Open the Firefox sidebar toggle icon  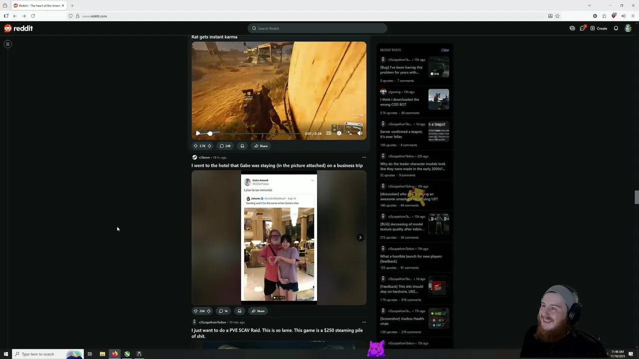(6, 16)
